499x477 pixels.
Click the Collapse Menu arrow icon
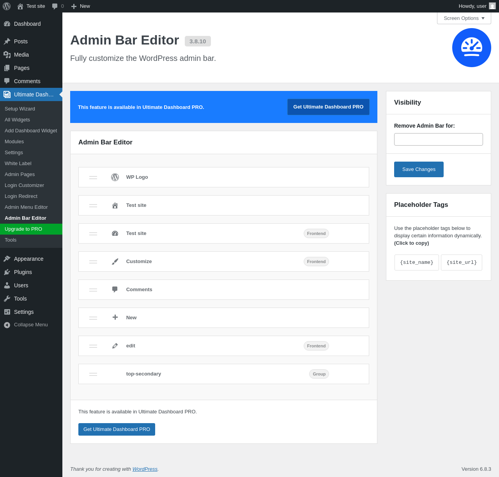pos(7,325)
